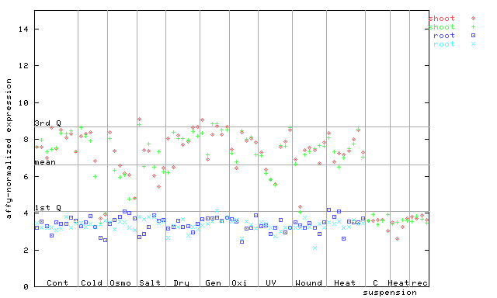The width and height of the screenshot is (497, 298).
Task: Select the green 'shoot' legend text
Action: [x=442, y=27]
